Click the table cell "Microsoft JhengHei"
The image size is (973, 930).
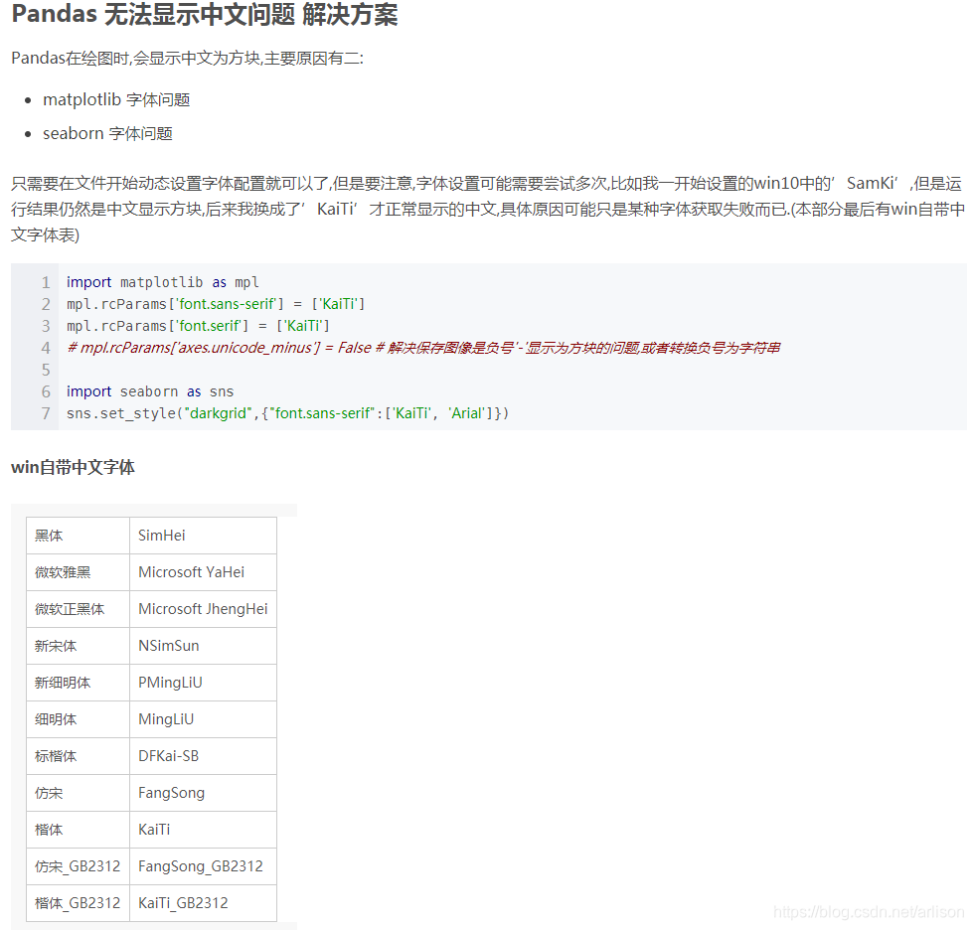pyautogui.click(x=203, y=609)
